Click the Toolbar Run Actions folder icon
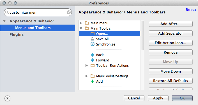198x105 pixels. 93,65
